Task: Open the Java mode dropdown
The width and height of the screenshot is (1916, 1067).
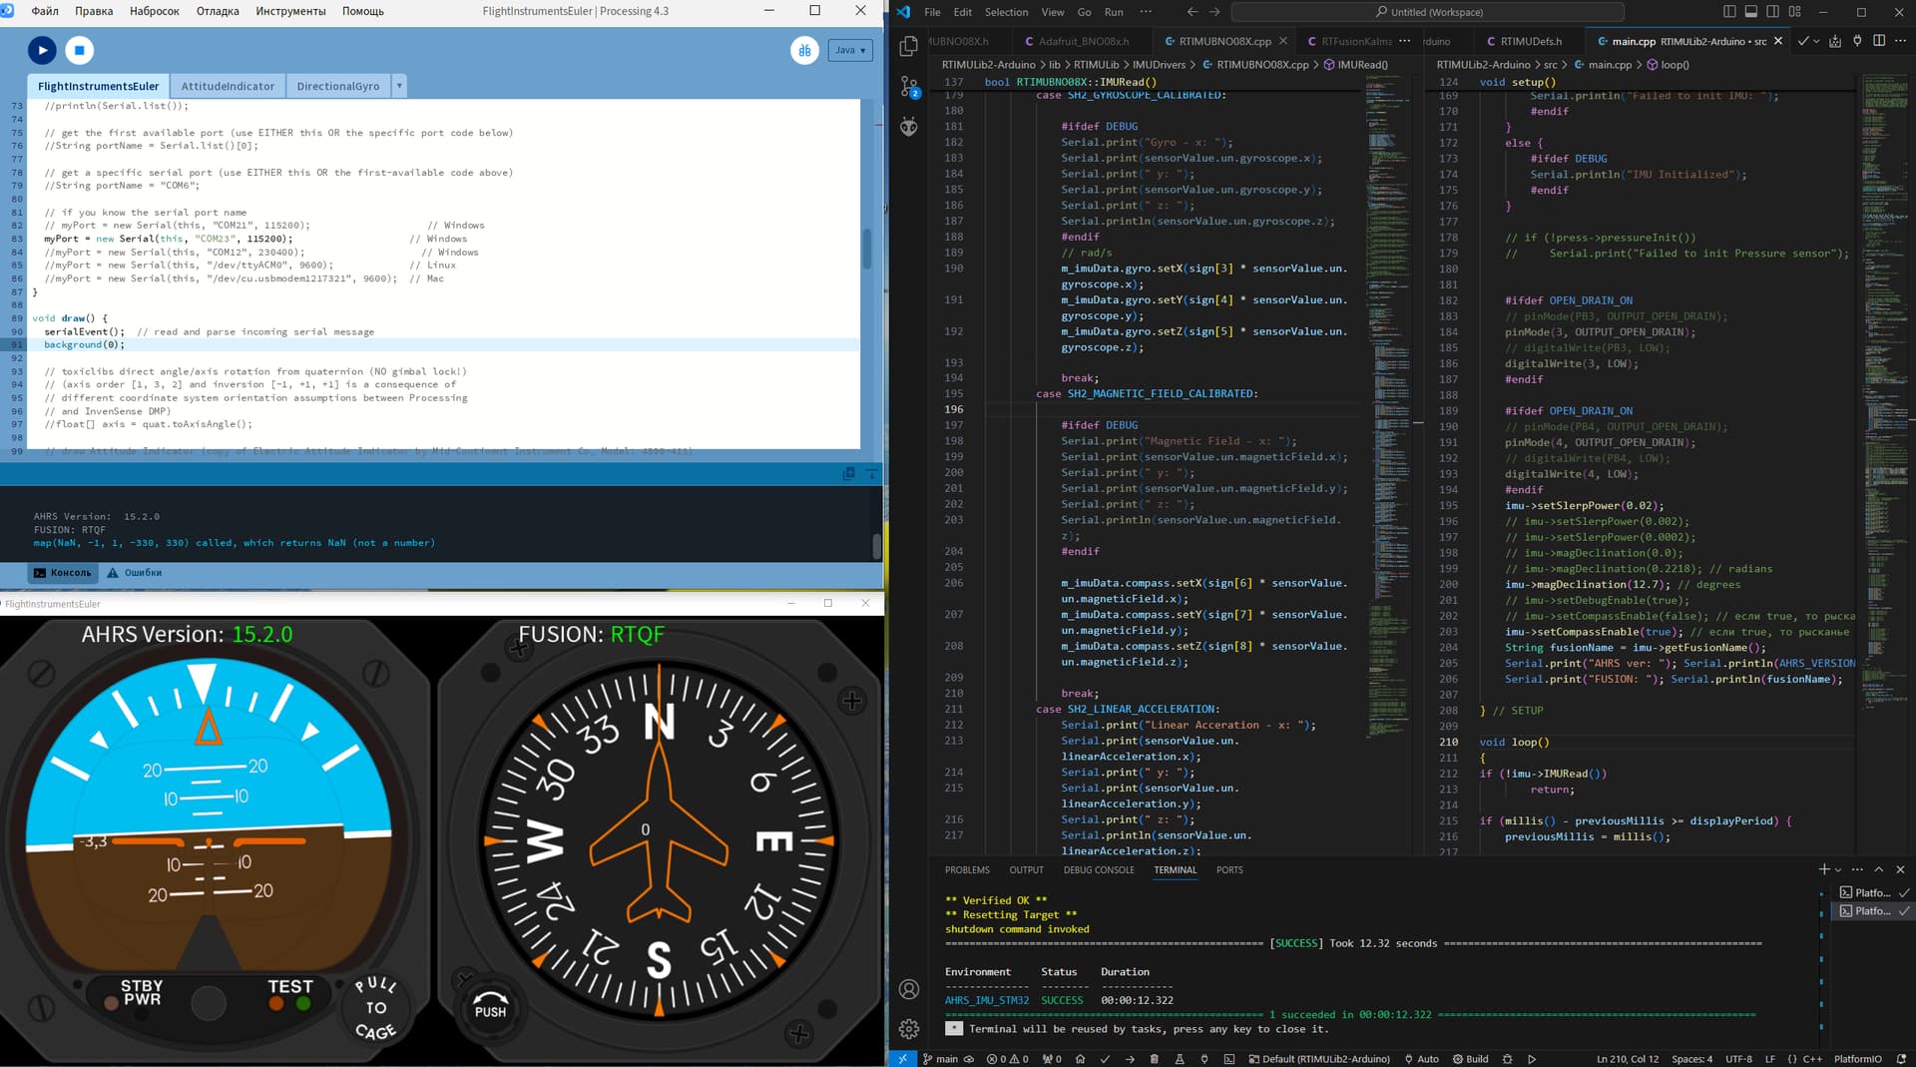Action: tap(850, 50)
